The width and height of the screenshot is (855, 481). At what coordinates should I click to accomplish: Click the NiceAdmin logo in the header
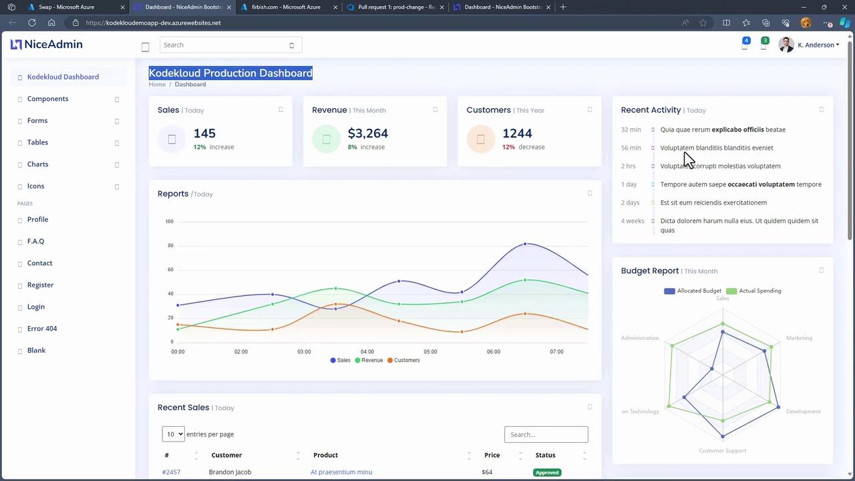pyautogui.click(x=47, y=45)
